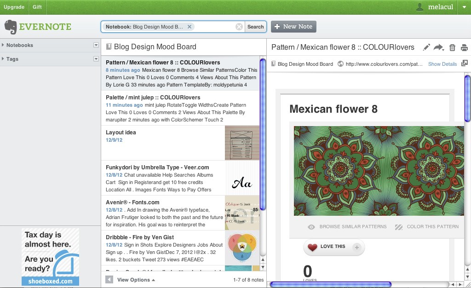Click Blog Design Mood Board notebook link in note header
This screenshot has width=471, height=288.
305,64
